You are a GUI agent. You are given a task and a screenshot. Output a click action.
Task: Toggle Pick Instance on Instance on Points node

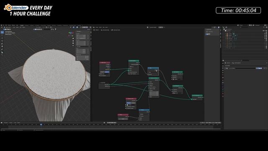pyautogui.click(x=150, y=87)
